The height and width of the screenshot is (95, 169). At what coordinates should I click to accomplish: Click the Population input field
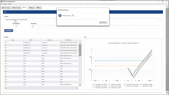coord(63,27)
